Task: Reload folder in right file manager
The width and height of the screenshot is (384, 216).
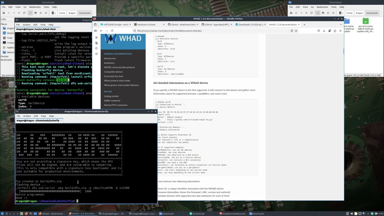Action: tap(311, 13)
